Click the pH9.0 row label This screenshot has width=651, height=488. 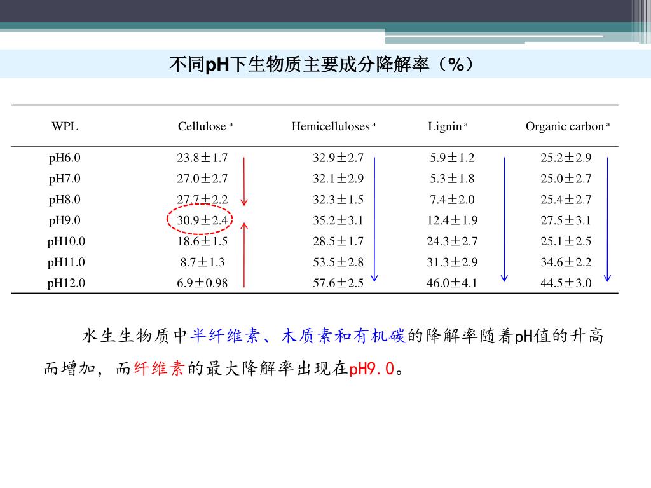click(65, 220)
